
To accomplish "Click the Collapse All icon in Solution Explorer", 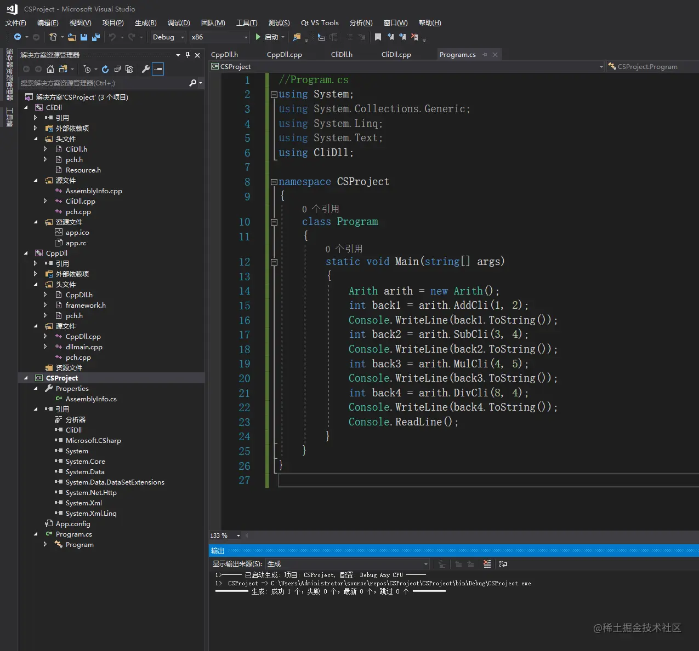I will point(117,69).
